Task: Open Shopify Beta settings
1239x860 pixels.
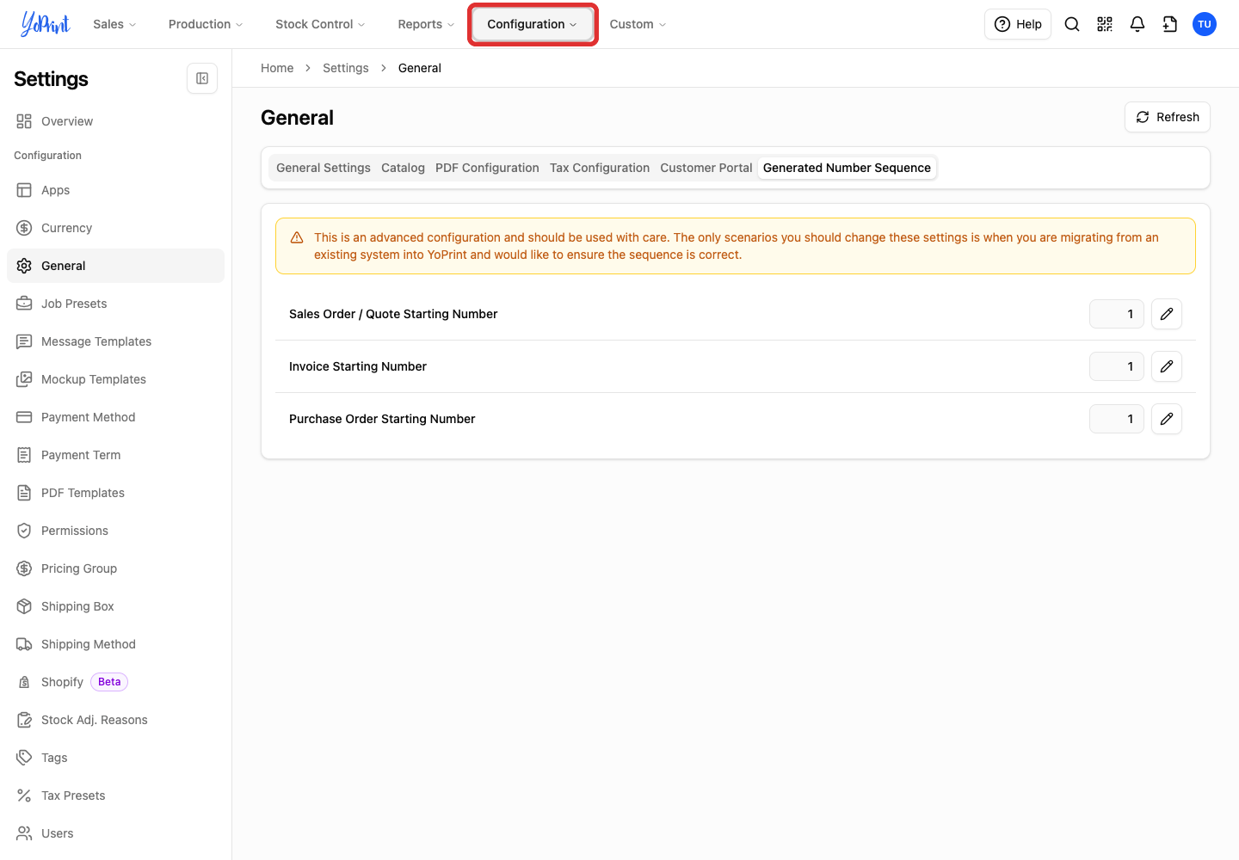Action: pos(115,682)
